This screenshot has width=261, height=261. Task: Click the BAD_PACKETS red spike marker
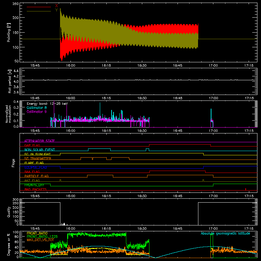pyautogui.click(x=246, y=189)
